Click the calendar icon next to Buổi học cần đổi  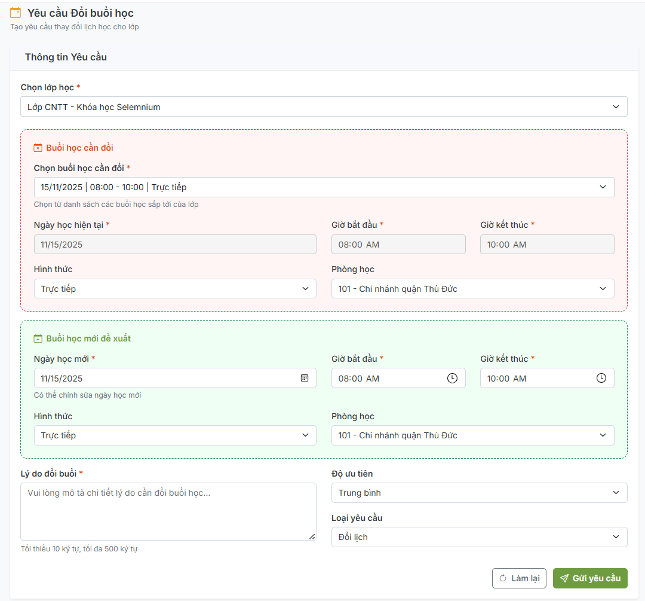[38, 148]
